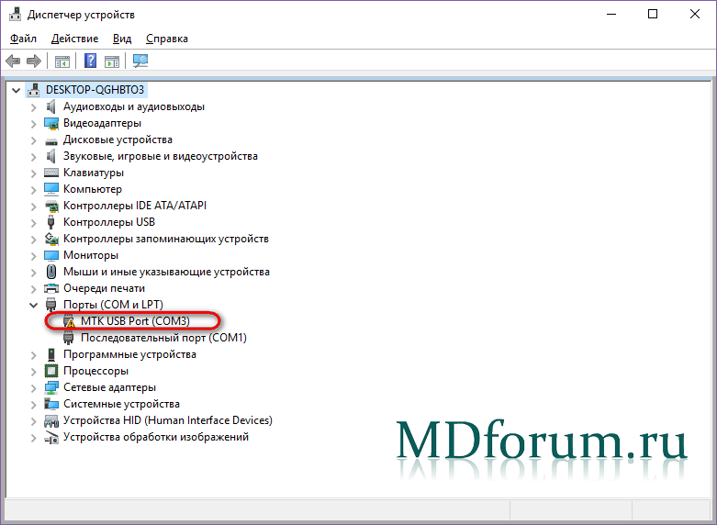Toggle the action pane toolbar icon
The width and height of the screenshot is (717, 525).
tap(112, 61)
